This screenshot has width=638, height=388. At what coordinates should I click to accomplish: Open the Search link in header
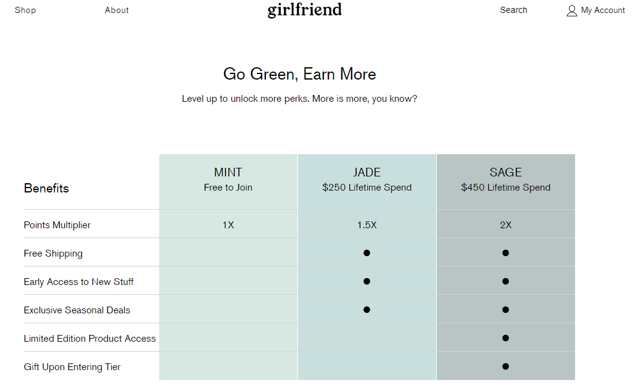coord(513,10)
